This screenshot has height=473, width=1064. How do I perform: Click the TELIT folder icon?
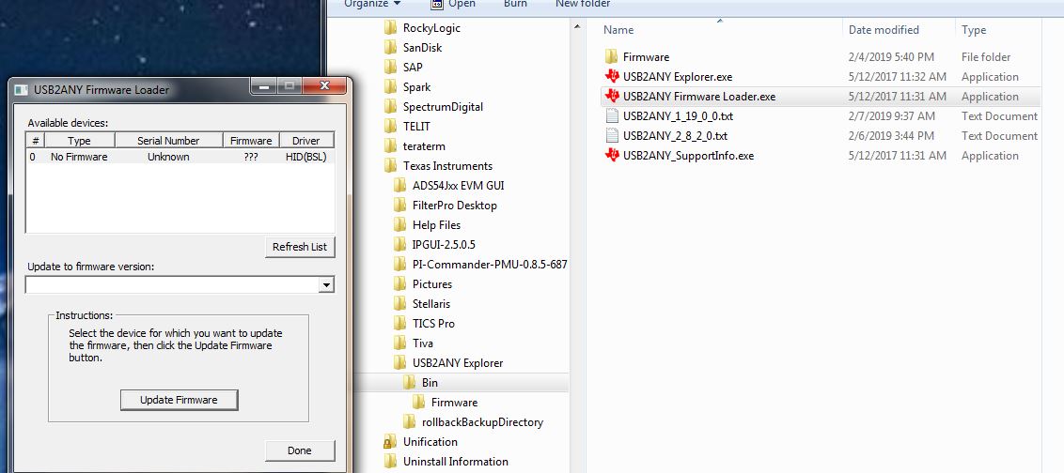(x=390, y=126)
